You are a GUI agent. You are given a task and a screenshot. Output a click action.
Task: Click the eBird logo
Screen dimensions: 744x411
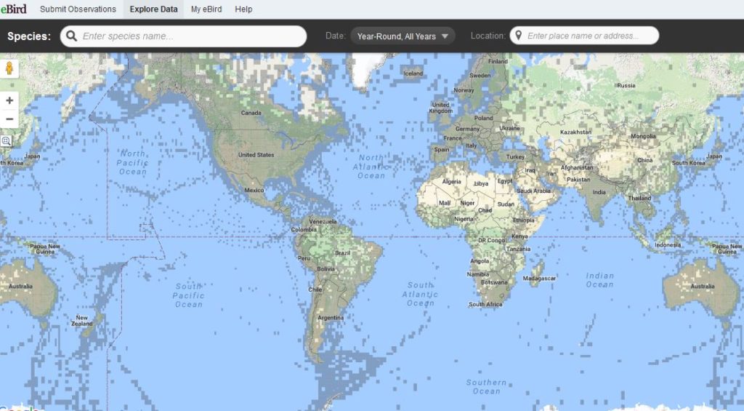pos(13,9)
